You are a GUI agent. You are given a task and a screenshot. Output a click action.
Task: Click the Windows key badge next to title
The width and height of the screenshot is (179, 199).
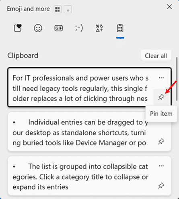pos(58,9)
